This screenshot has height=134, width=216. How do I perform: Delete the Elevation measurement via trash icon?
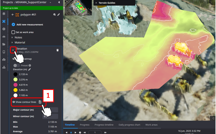coord(58,50)
